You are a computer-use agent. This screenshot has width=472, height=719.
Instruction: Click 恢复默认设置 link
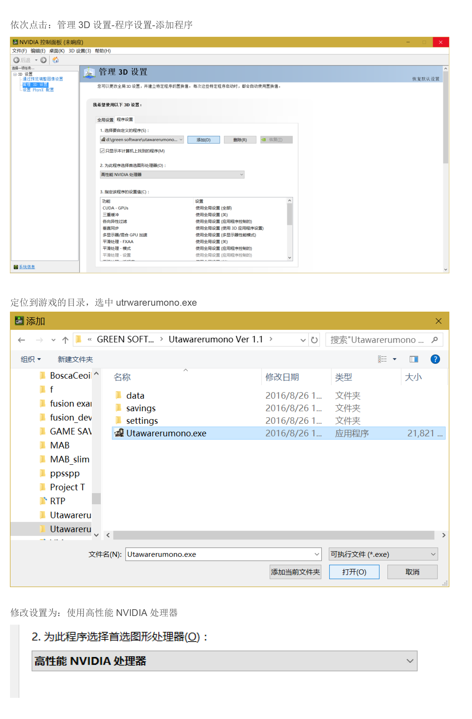[x=426, y=79]
